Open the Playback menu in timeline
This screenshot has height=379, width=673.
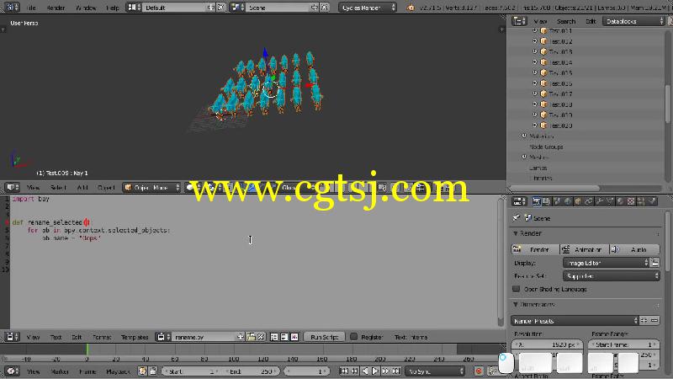[118, 371]
